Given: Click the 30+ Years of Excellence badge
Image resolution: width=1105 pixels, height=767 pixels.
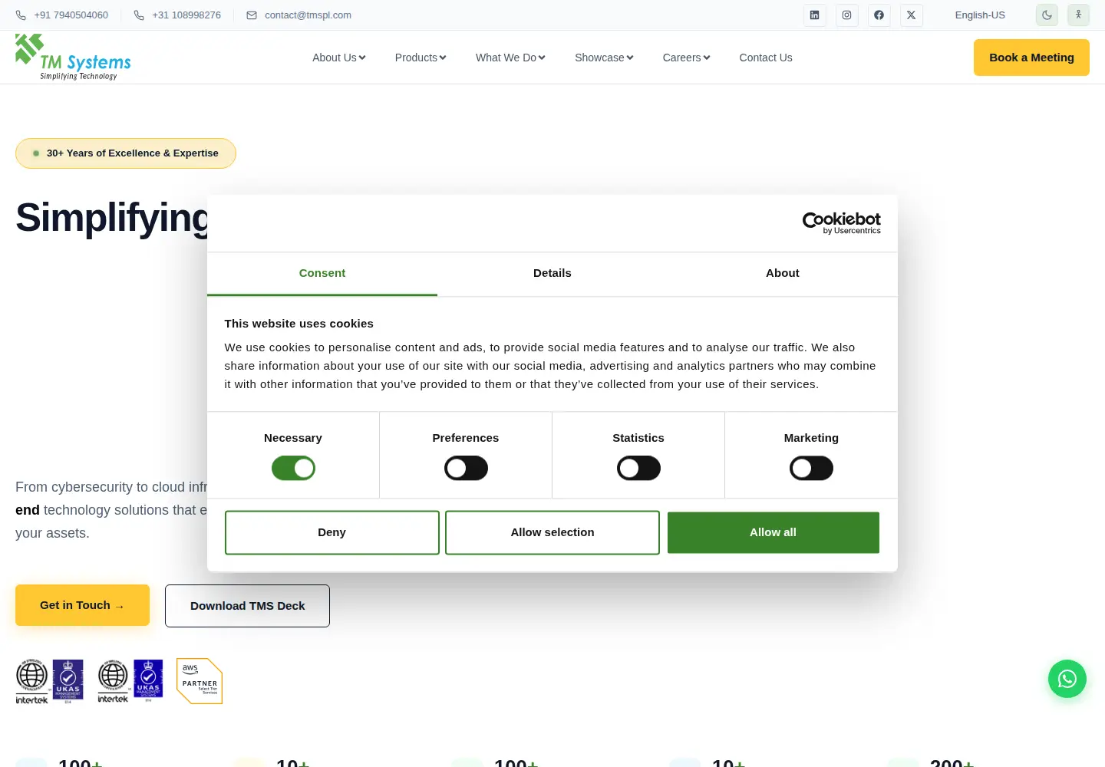Looking at the screenshot, I should click(126, 153).
